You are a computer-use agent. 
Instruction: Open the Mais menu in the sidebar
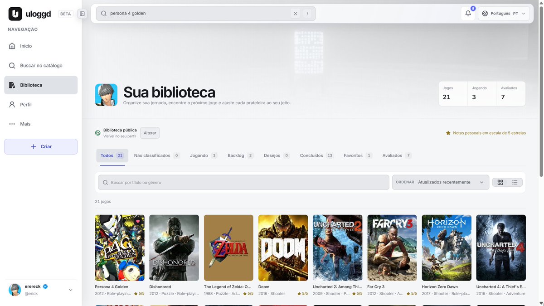pos(41,124)
